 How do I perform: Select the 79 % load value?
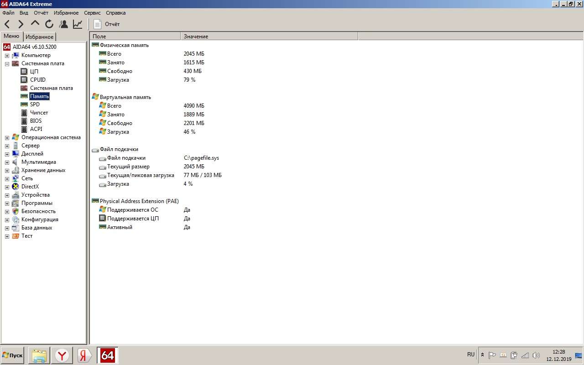tap(189, 80)
